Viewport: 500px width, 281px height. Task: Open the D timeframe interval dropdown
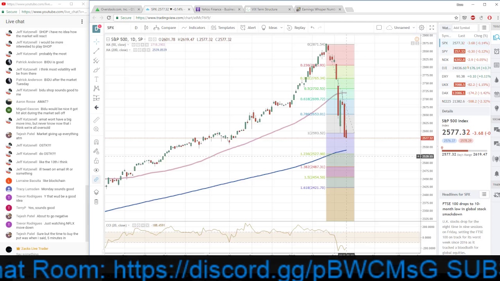136,28
